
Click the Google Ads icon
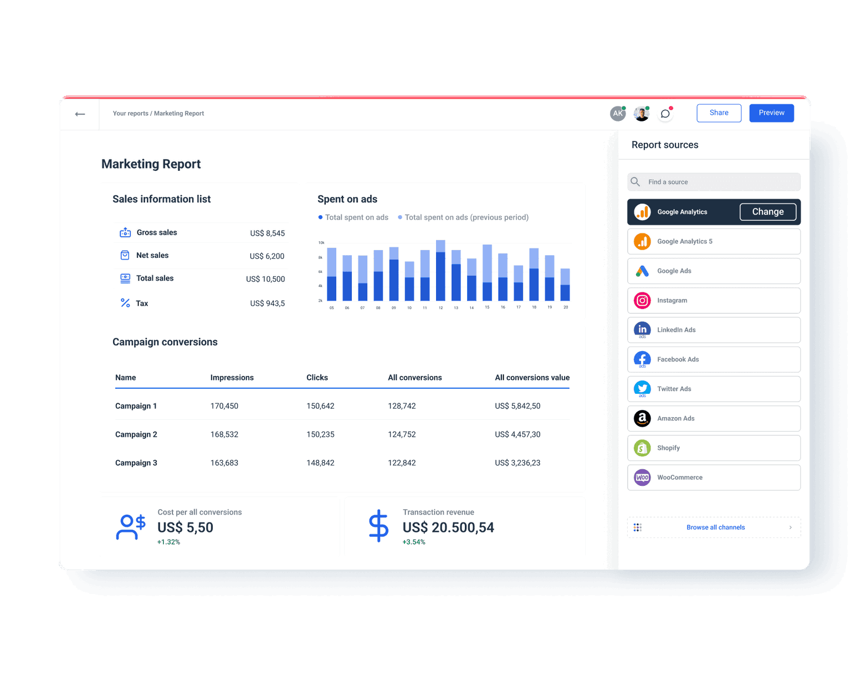(x=642, y=271)
